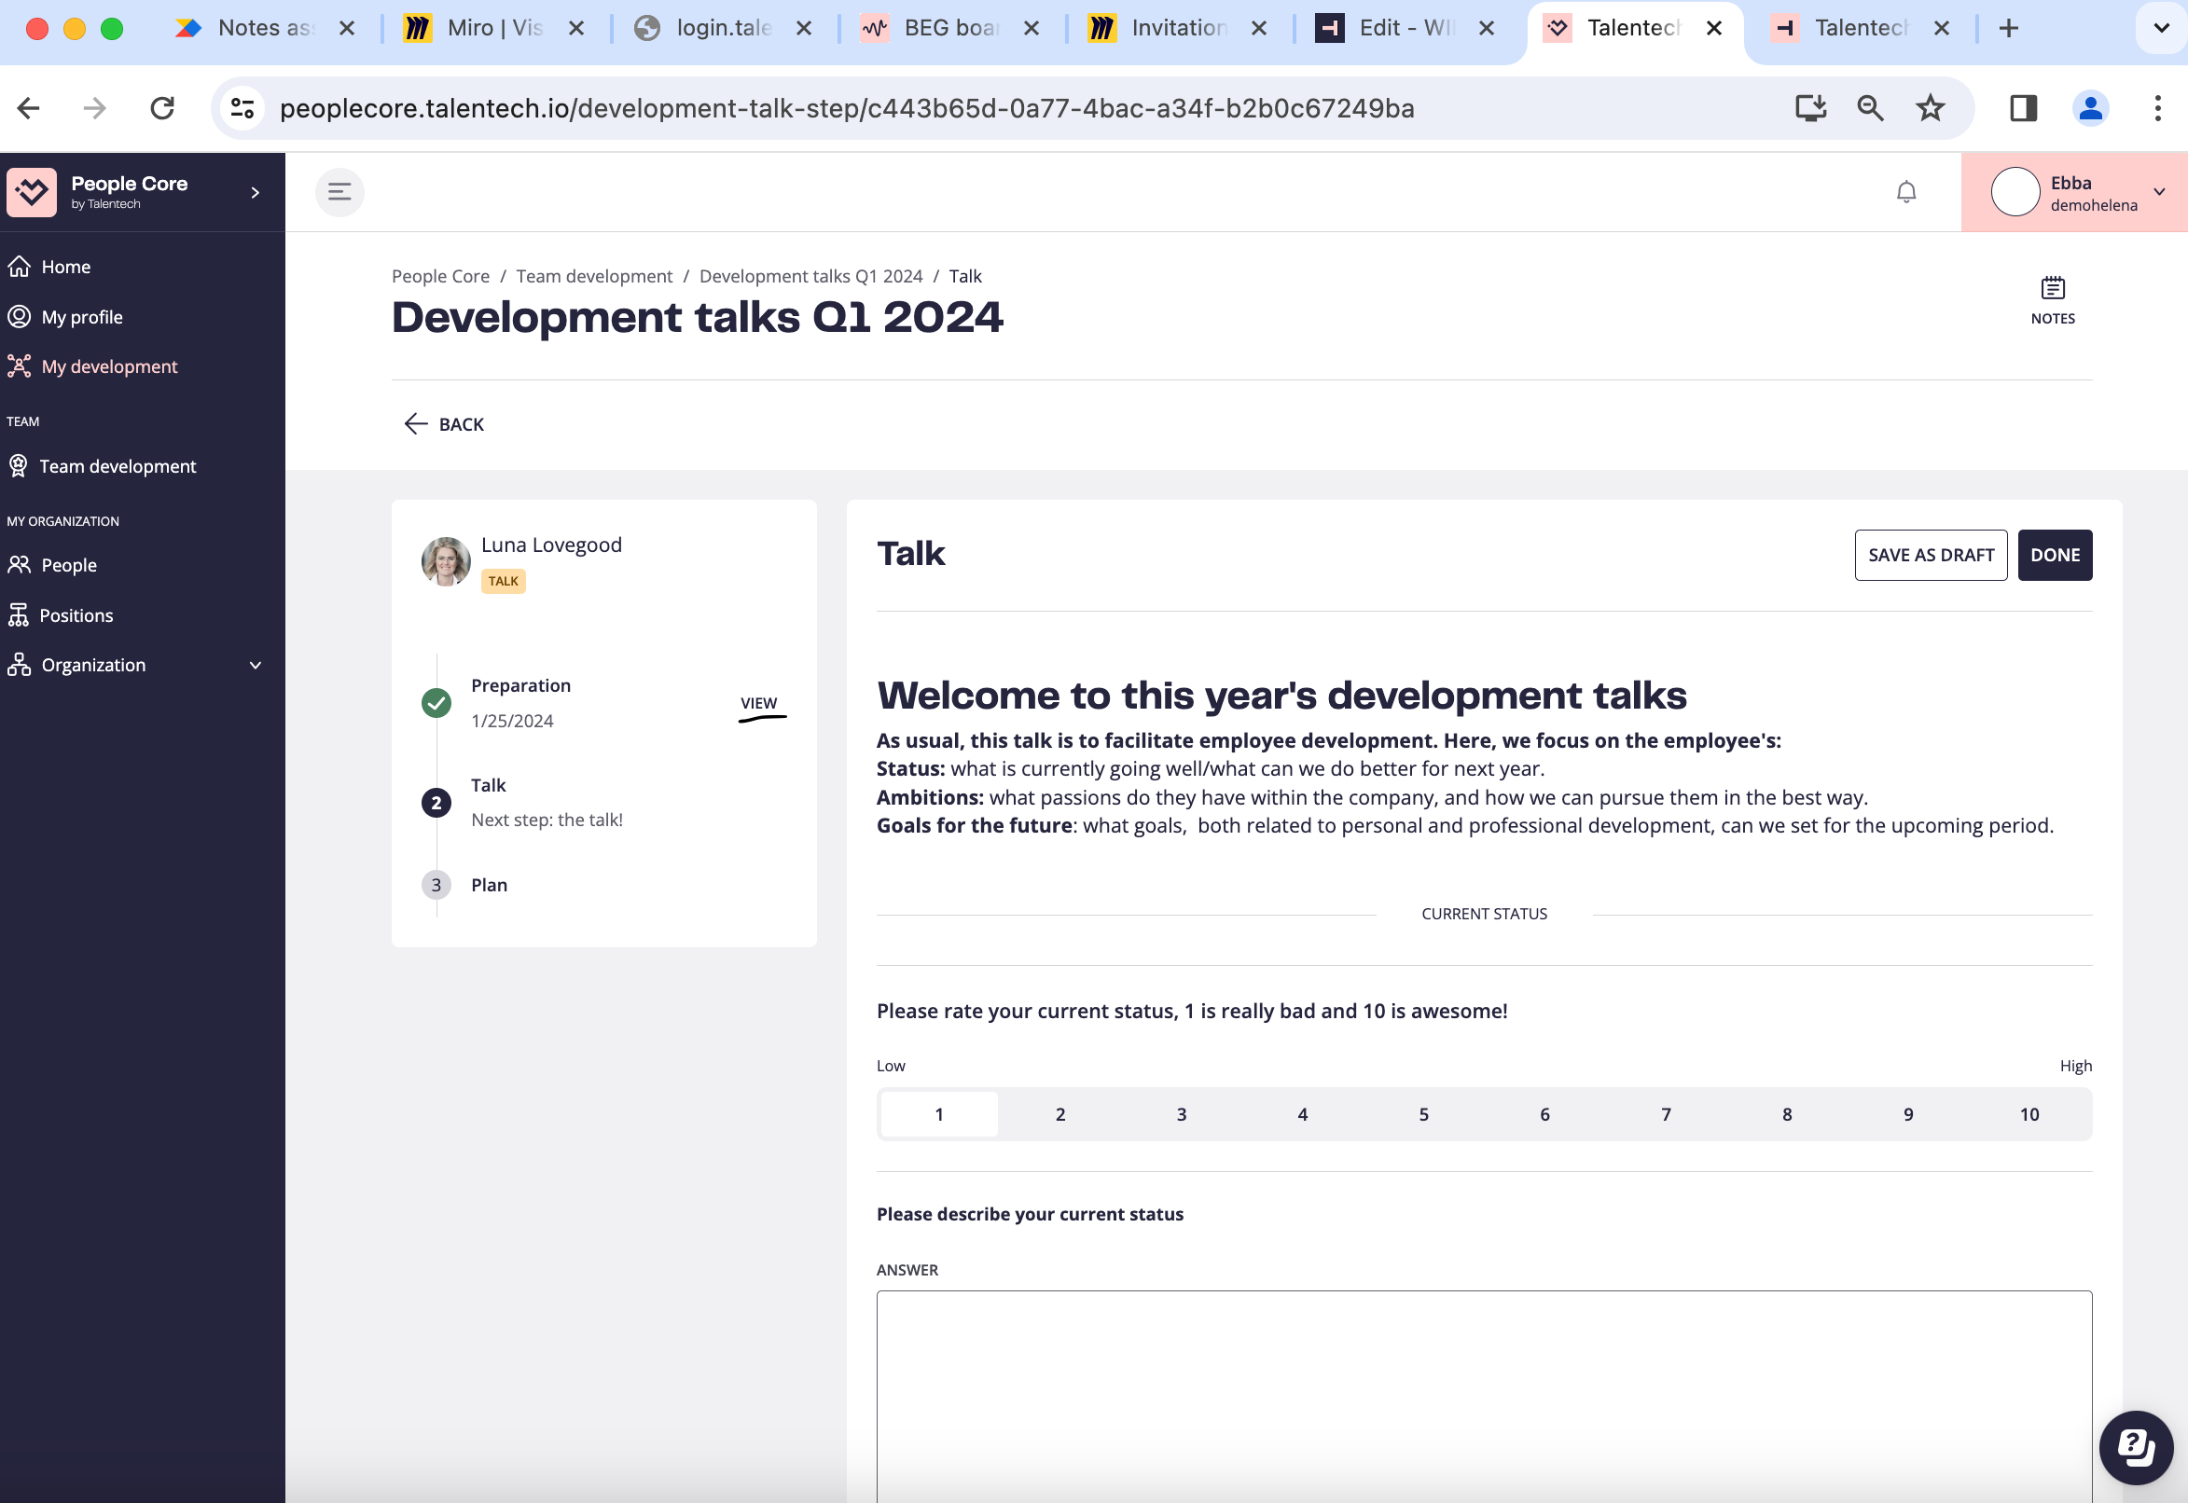Select rating 6 on the status scale
Viewport: 2188px width, 1503px height.
(1544, 1114)
